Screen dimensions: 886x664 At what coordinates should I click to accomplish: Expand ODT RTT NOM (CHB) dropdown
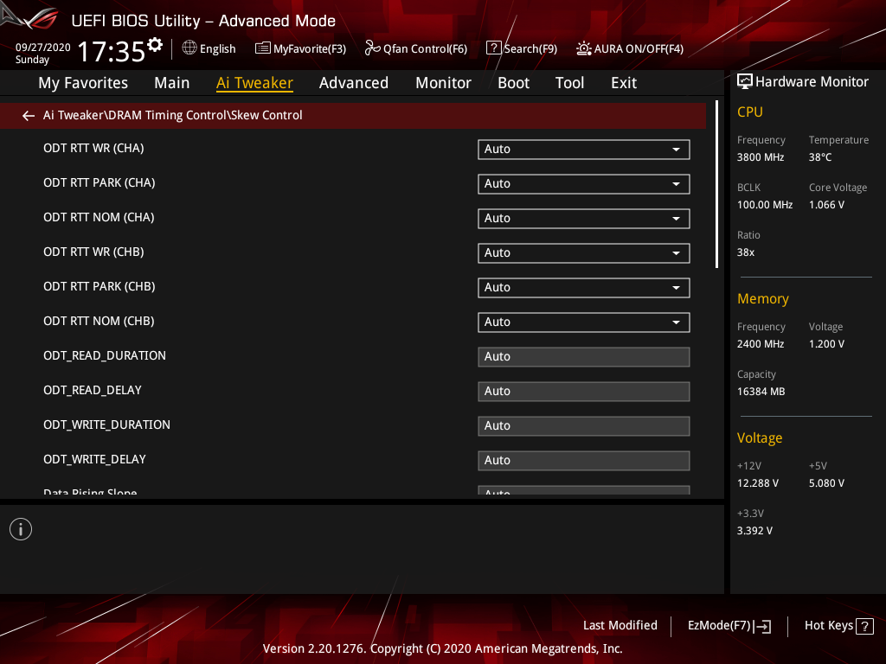pyautogui.click(x=584, y=322)
